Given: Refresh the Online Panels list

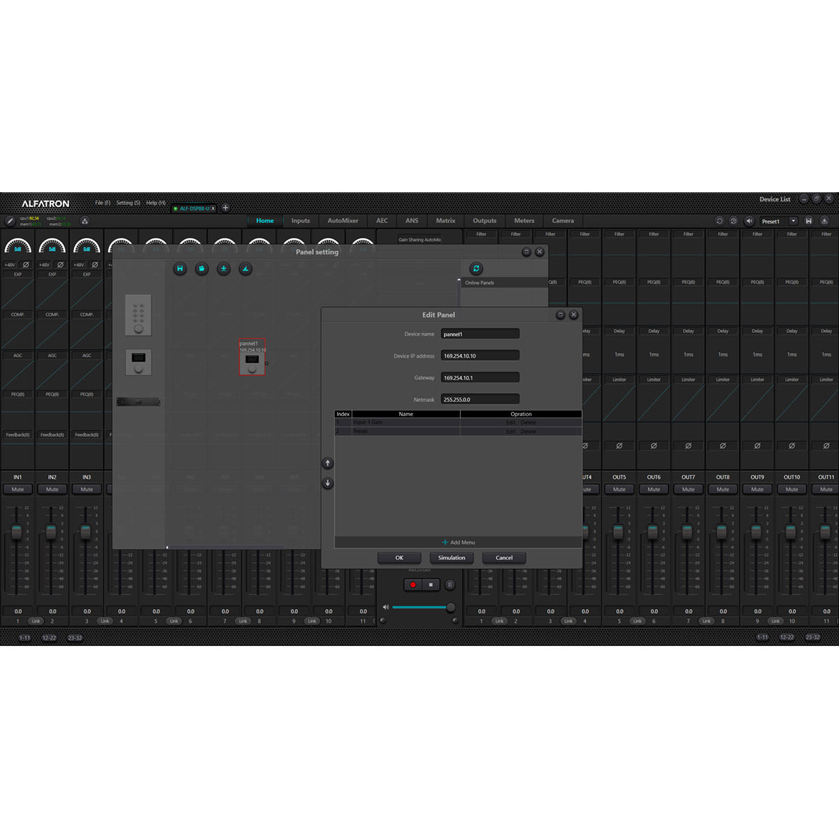Looking at the screenshot, I should tap(476, 268).
